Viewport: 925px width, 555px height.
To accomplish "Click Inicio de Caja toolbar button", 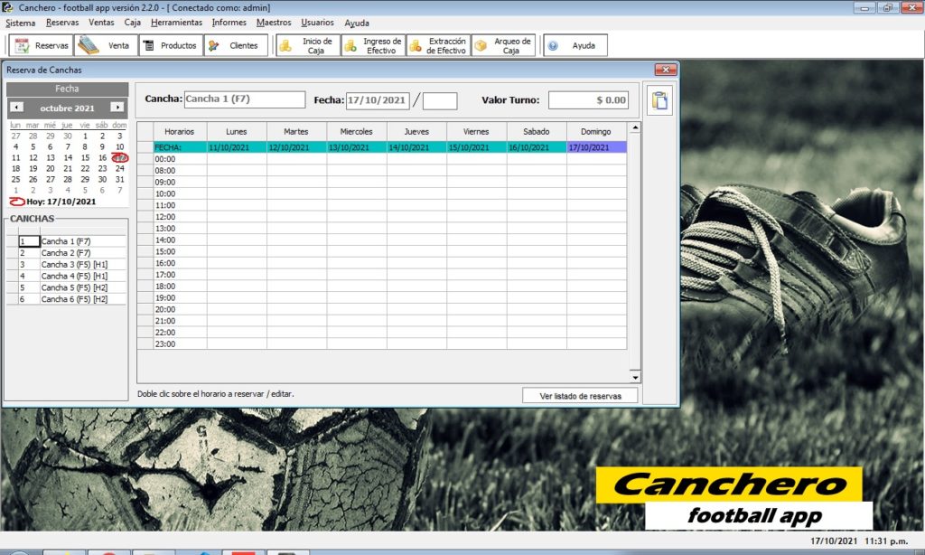I will click(x=308, y=45).
